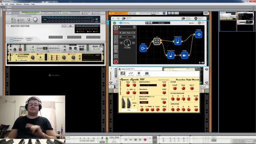Open the Options menu

pos(19,4)
